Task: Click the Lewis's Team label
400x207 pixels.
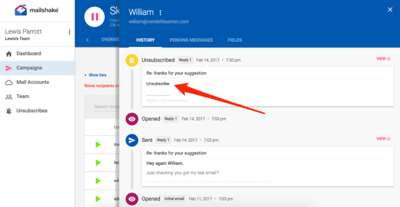Action: click(x=17, y=39)
